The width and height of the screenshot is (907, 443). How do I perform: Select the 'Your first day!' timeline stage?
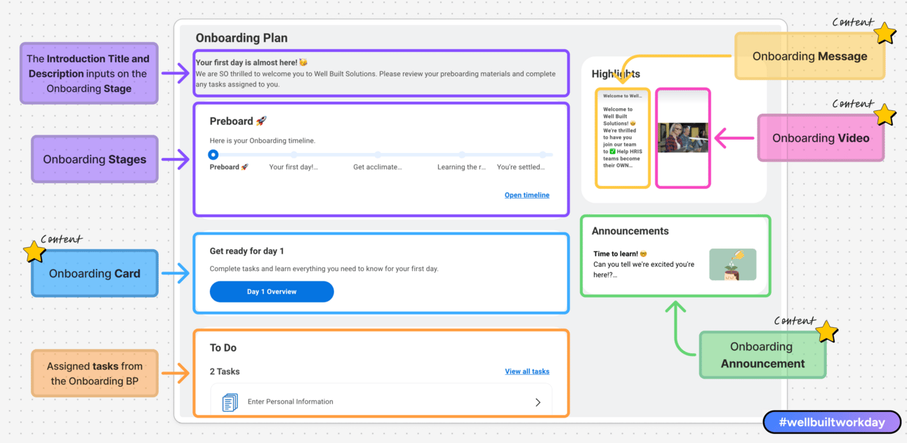click(293, 167)
